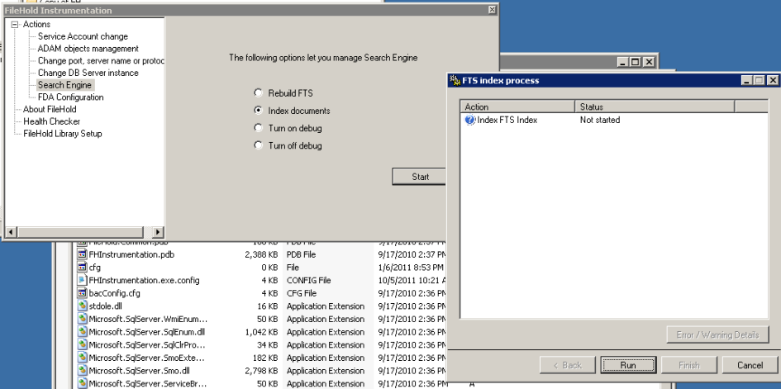Click CONFIG File type cell
Viewport: 781px width, 389px height.
(x=308, y=280)
